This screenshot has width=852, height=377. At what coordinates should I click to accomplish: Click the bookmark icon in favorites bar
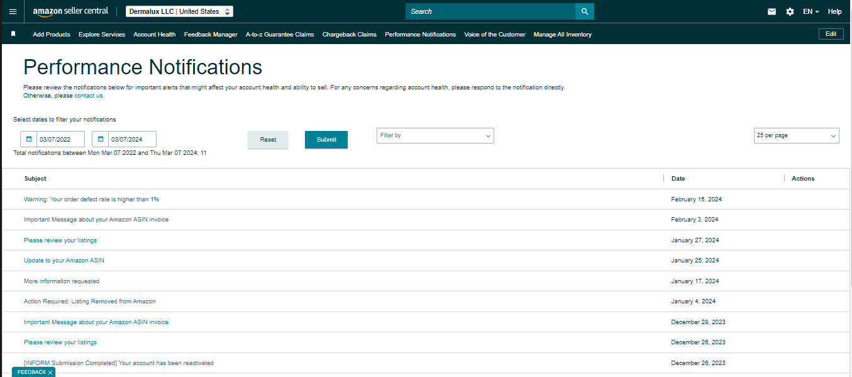pyautogui.click(x=13, y=34)
